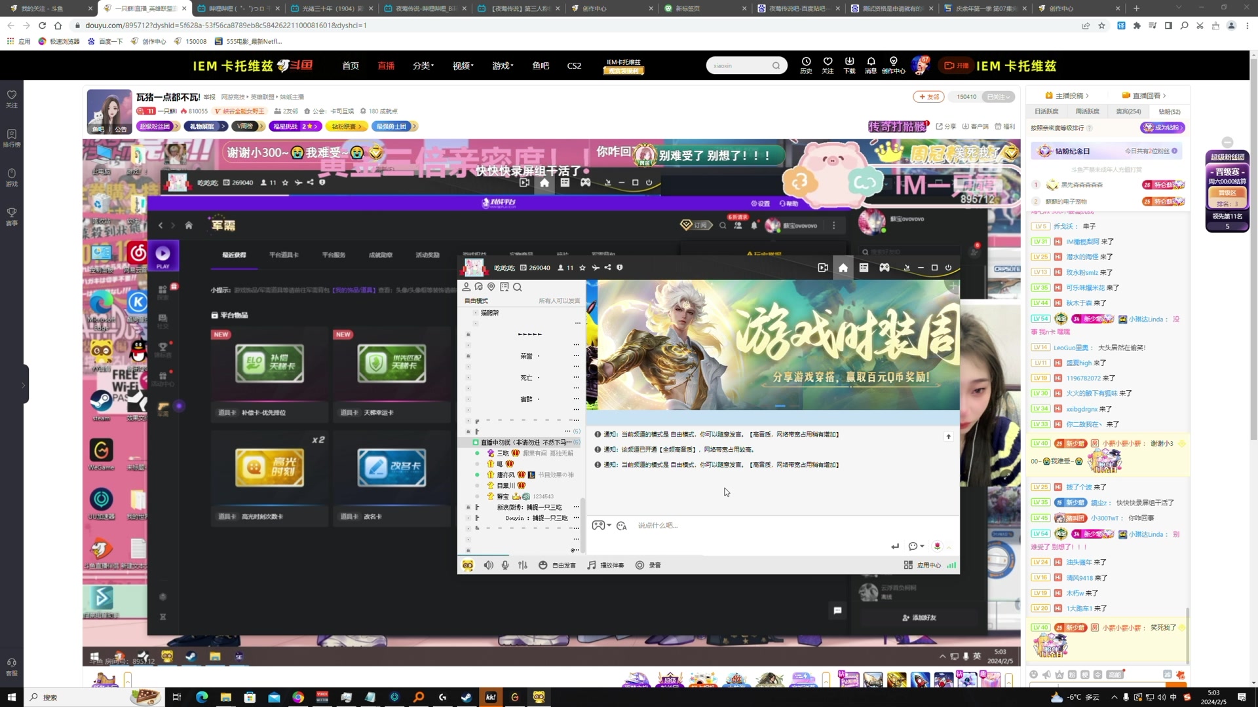Click the 已关注 follow button near viewer count
The image size is (1258, 707).
point(998,96)
